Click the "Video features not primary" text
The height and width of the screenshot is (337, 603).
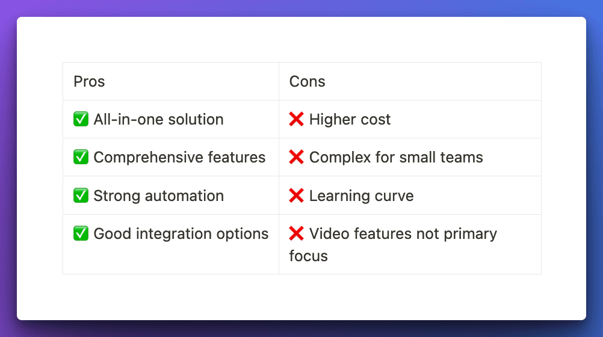tap(403, 234)
